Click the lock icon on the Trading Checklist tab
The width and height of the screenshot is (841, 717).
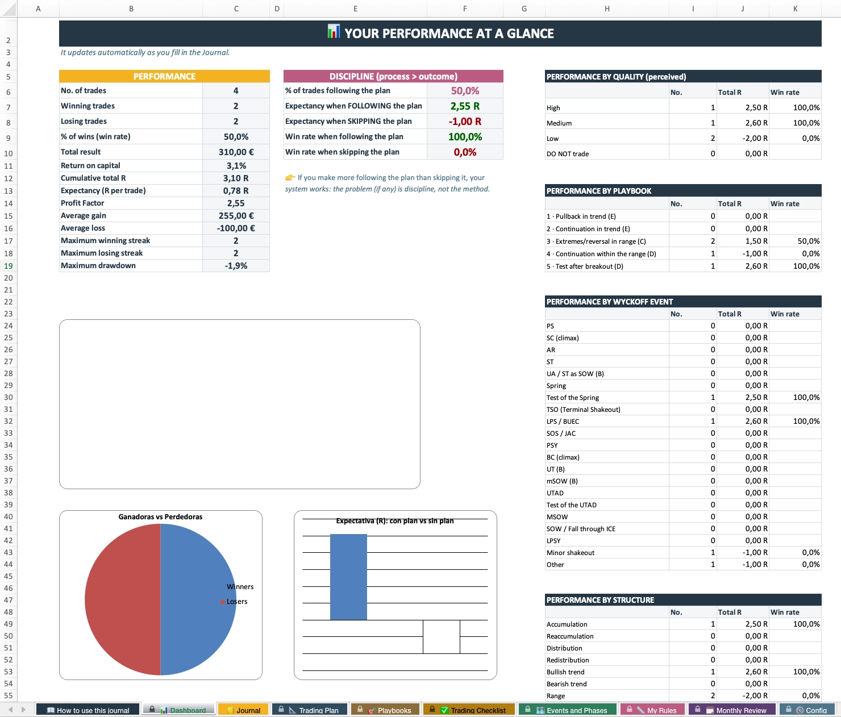click(x=432, y=709)
